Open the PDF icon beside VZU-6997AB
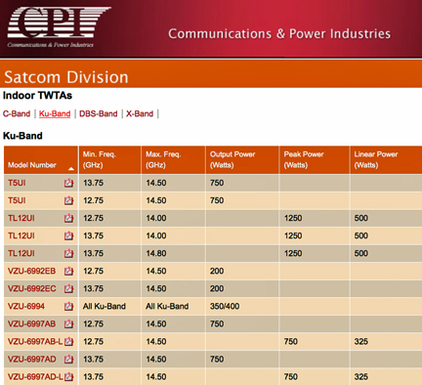Screen dimensions: 422x385 (x=68, y=323)
